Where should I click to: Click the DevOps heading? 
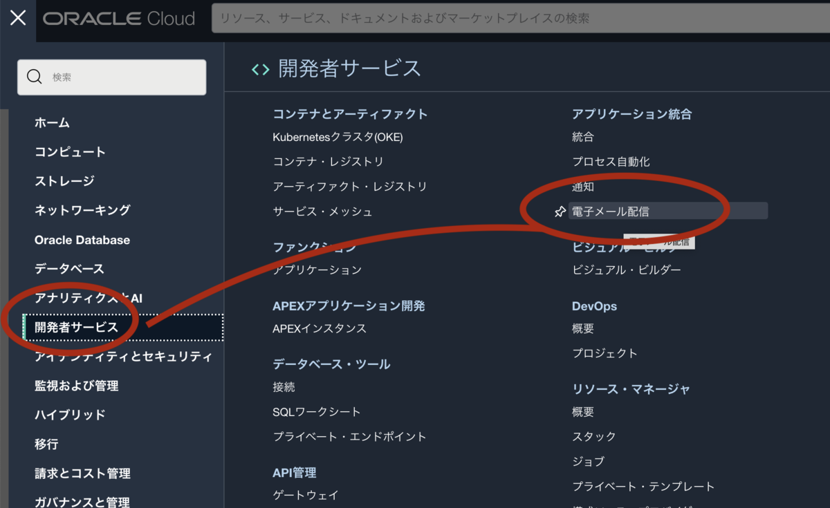point(594,306)
